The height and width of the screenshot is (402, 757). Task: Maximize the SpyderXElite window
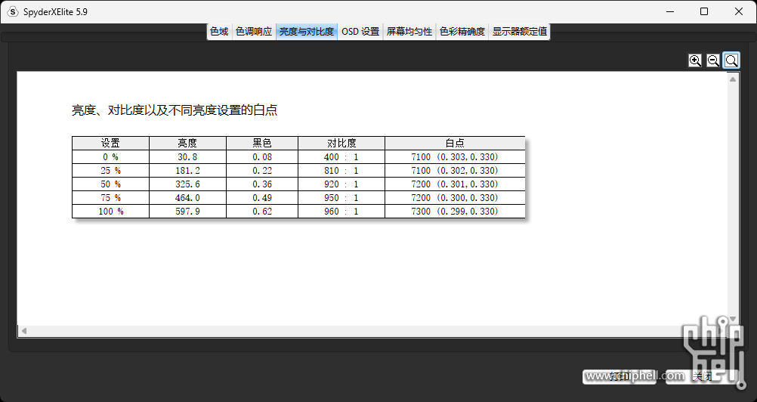(x=704, y=11)
